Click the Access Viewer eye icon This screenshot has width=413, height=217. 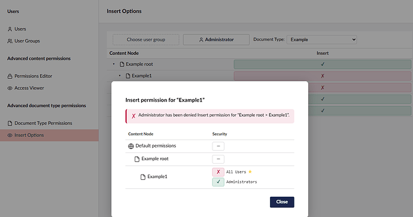click(10, 88)
